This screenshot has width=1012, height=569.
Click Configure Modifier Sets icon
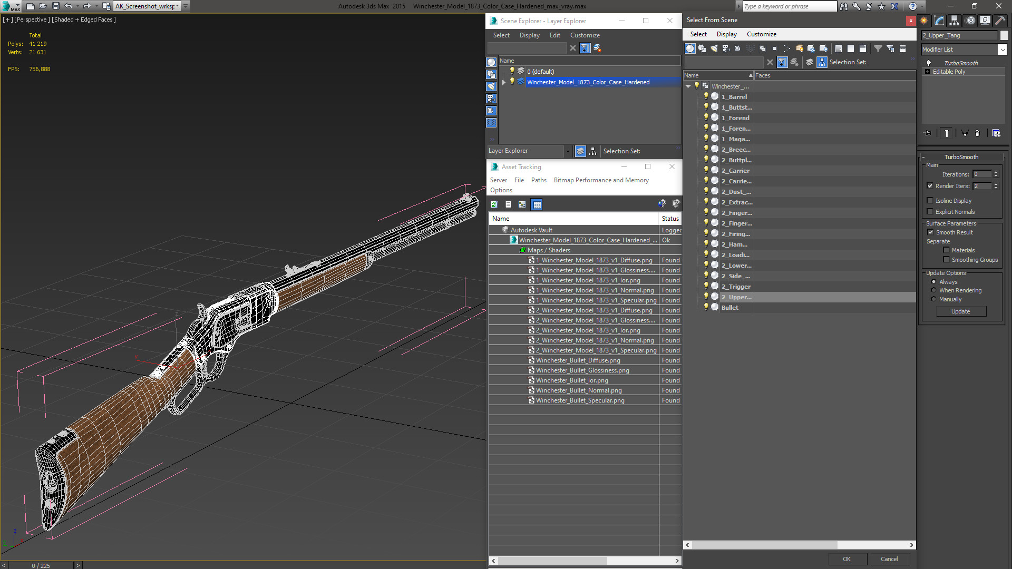(x=997, y=133)
